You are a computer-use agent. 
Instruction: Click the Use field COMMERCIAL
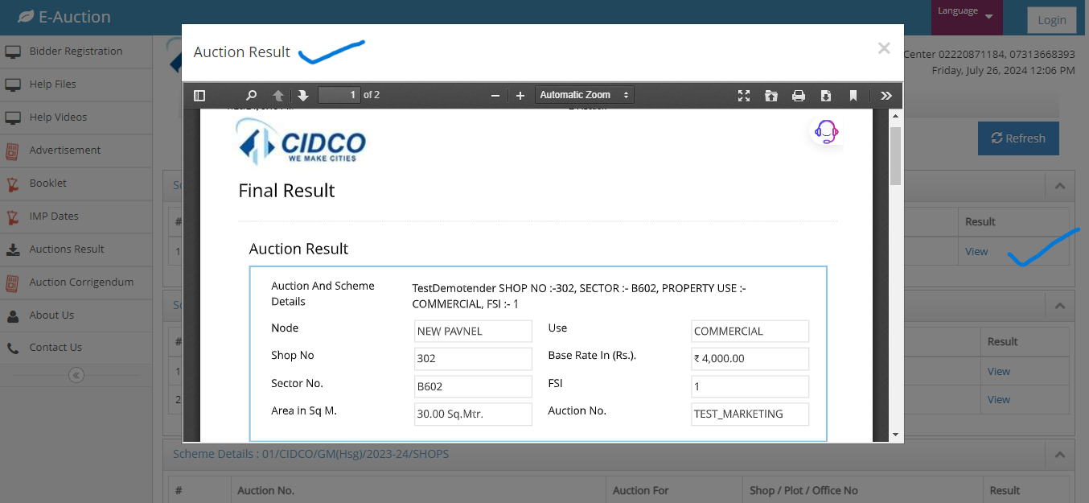pos(750,331)
